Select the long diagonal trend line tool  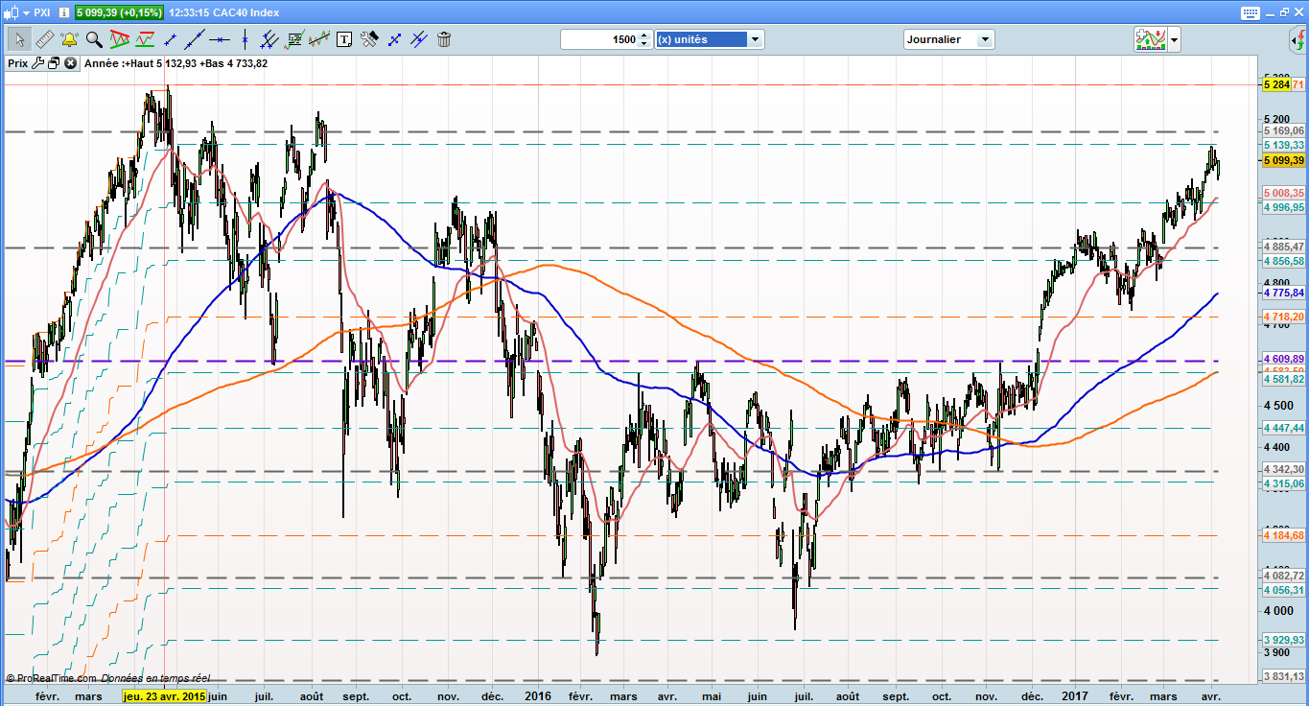coord(196,39)
